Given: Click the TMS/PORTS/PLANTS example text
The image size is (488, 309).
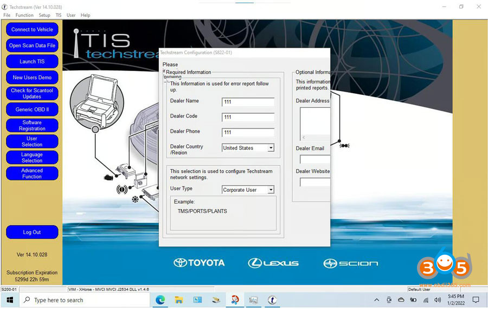Looking at the screenshot, I should (202, 211).
